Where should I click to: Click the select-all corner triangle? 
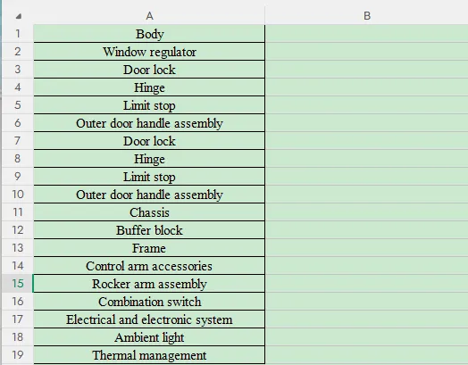[19, 16]
